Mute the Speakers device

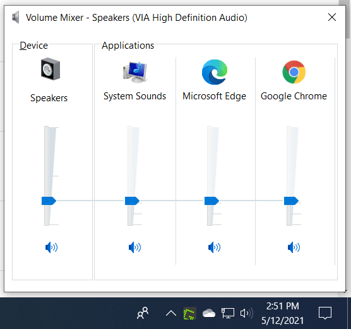(x=51, y=247)
